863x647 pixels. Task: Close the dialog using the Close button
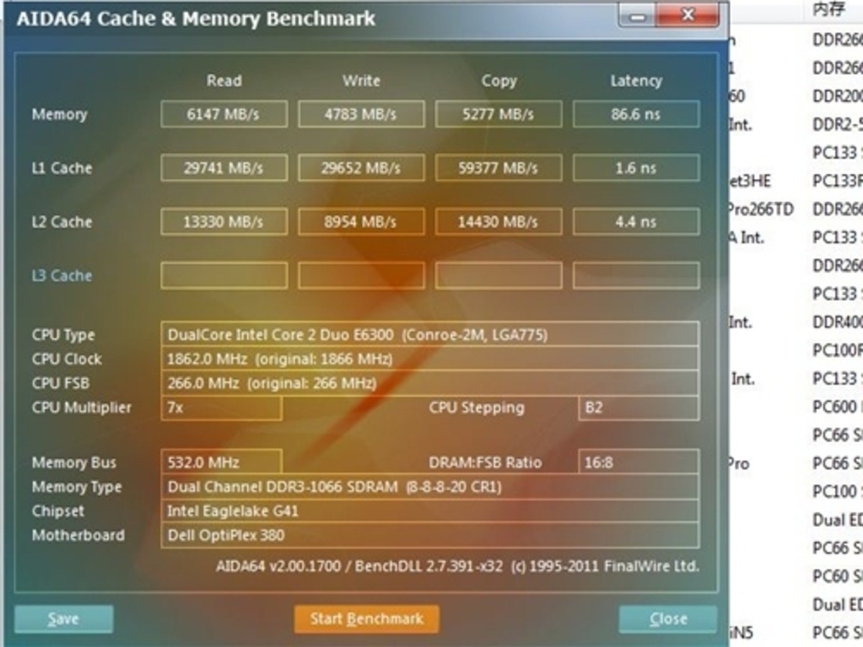pyautogui.click(x=668, y=619)
